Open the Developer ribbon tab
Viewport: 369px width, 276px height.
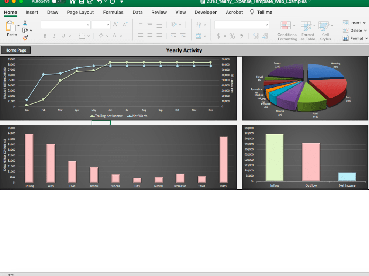click(206, 12)
